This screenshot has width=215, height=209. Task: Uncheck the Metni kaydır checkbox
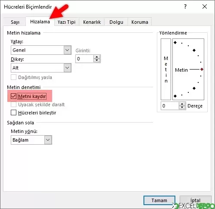click(13, 96)
